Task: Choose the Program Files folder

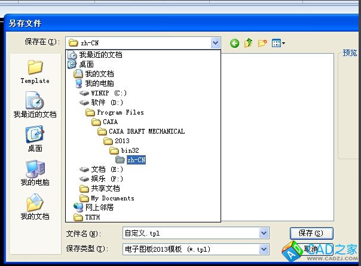Action: coord(120,112)
